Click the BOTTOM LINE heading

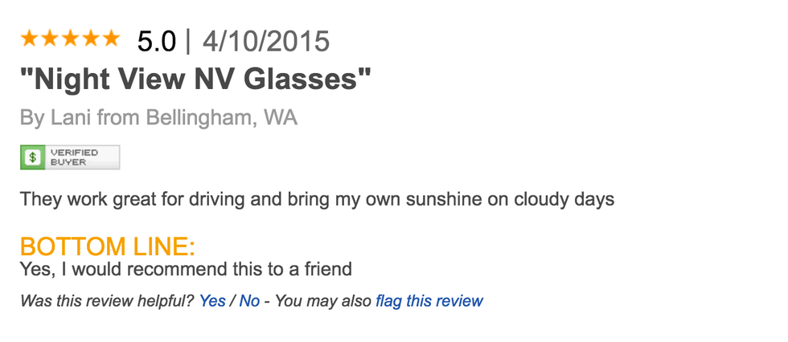click(x=108, y=246)
